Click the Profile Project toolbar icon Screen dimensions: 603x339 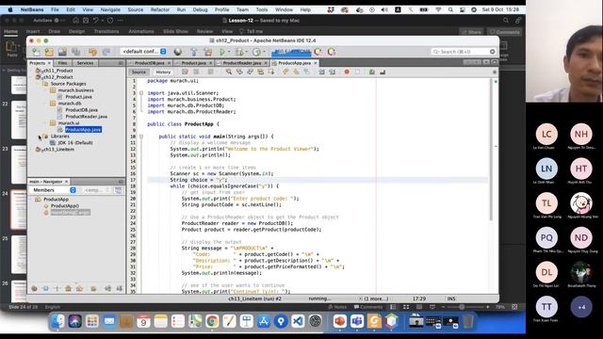click(256, 52)
